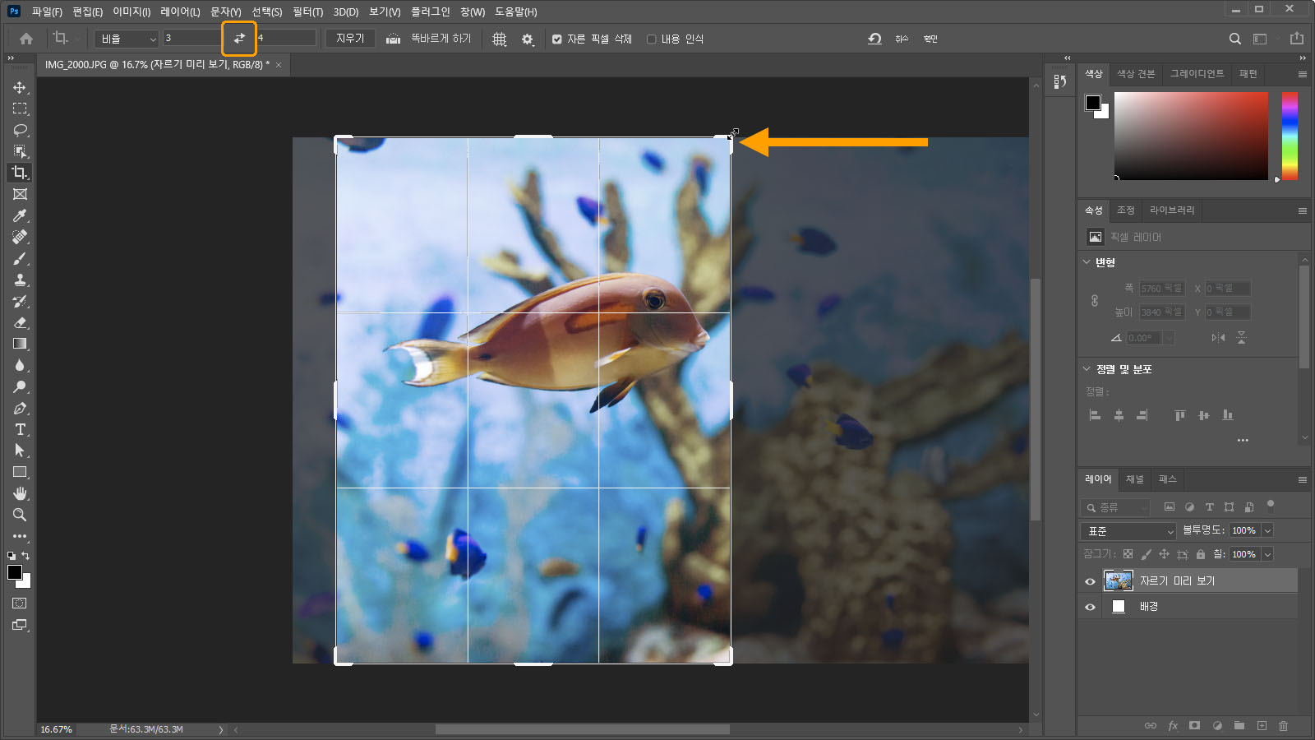
Task: Create a new layer group folder
Action: click(x=1239, y=725)
